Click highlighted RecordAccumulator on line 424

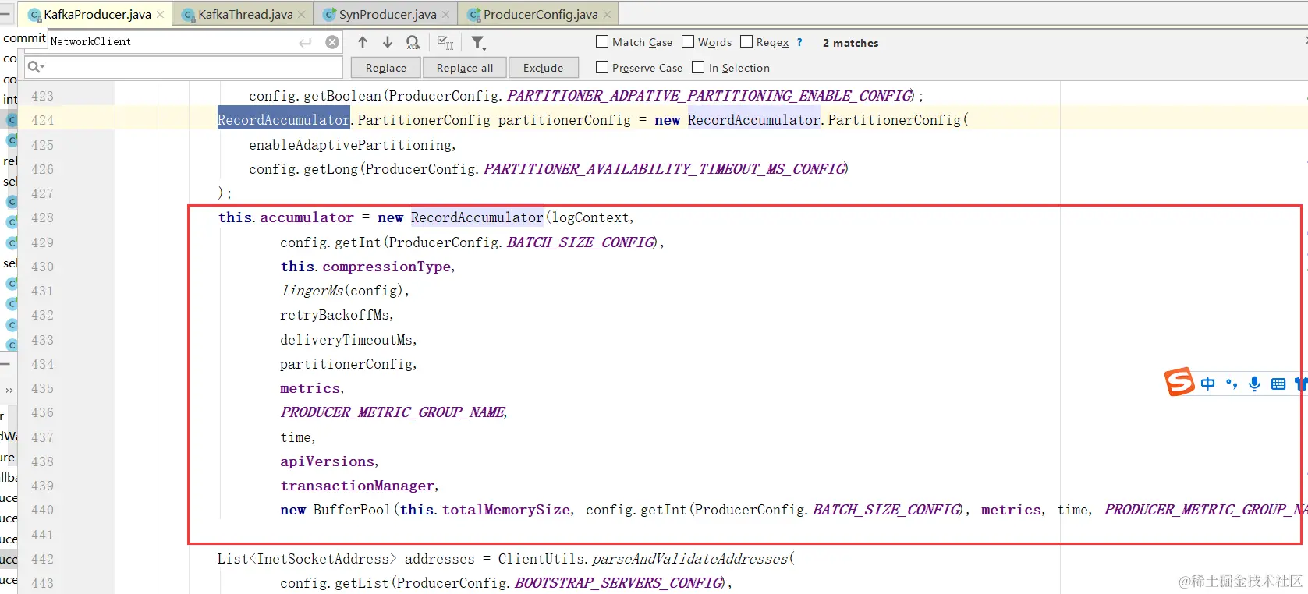[x=284, y=119]
